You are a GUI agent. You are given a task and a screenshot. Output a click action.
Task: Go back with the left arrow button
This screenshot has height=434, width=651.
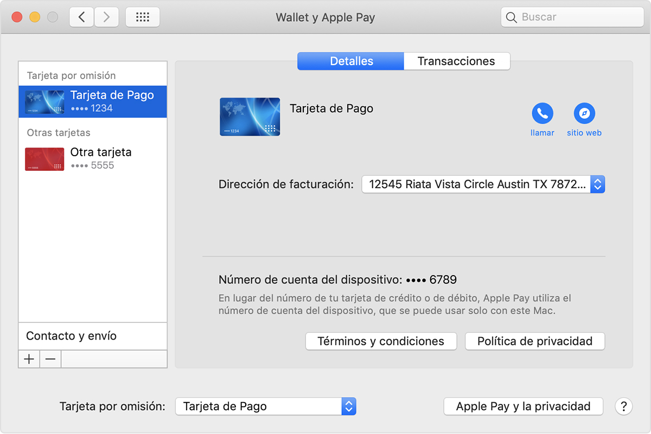point(82,17)
